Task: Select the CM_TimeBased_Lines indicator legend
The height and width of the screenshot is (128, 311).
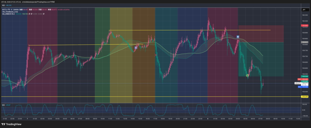Action: 11,12
